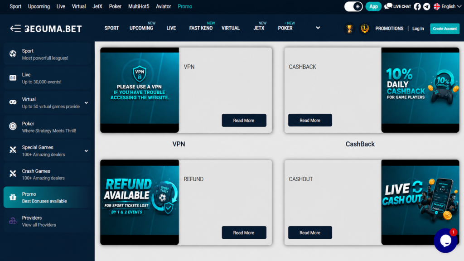This screenshot has width=464, height=261.
Task: Select Poker in the top strip menu
Action: point(115,6)
